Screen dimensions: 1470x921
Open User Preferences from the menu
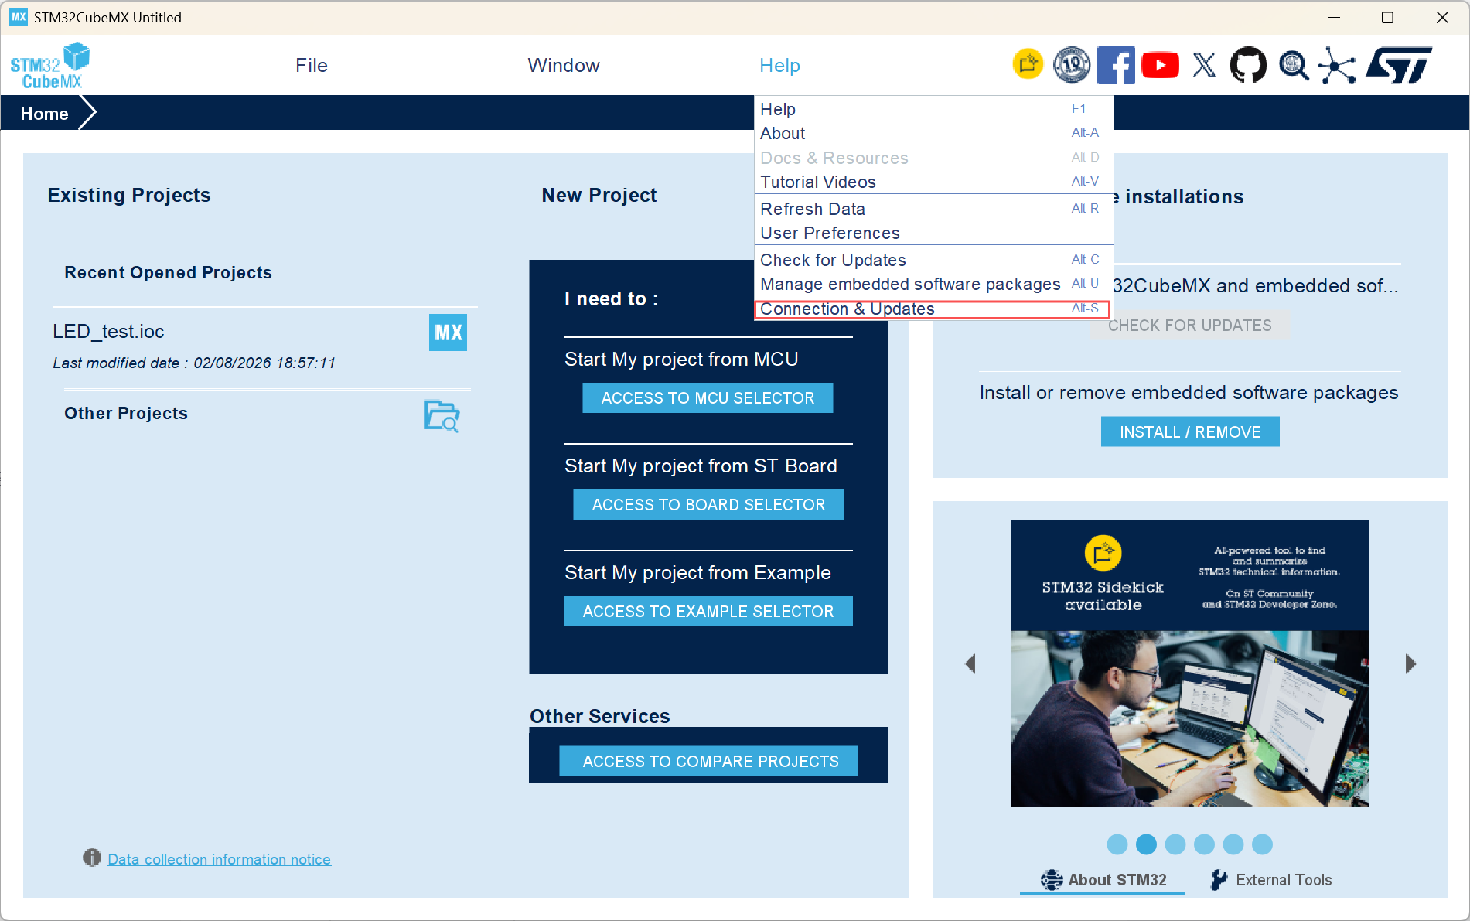pos(933,233)
